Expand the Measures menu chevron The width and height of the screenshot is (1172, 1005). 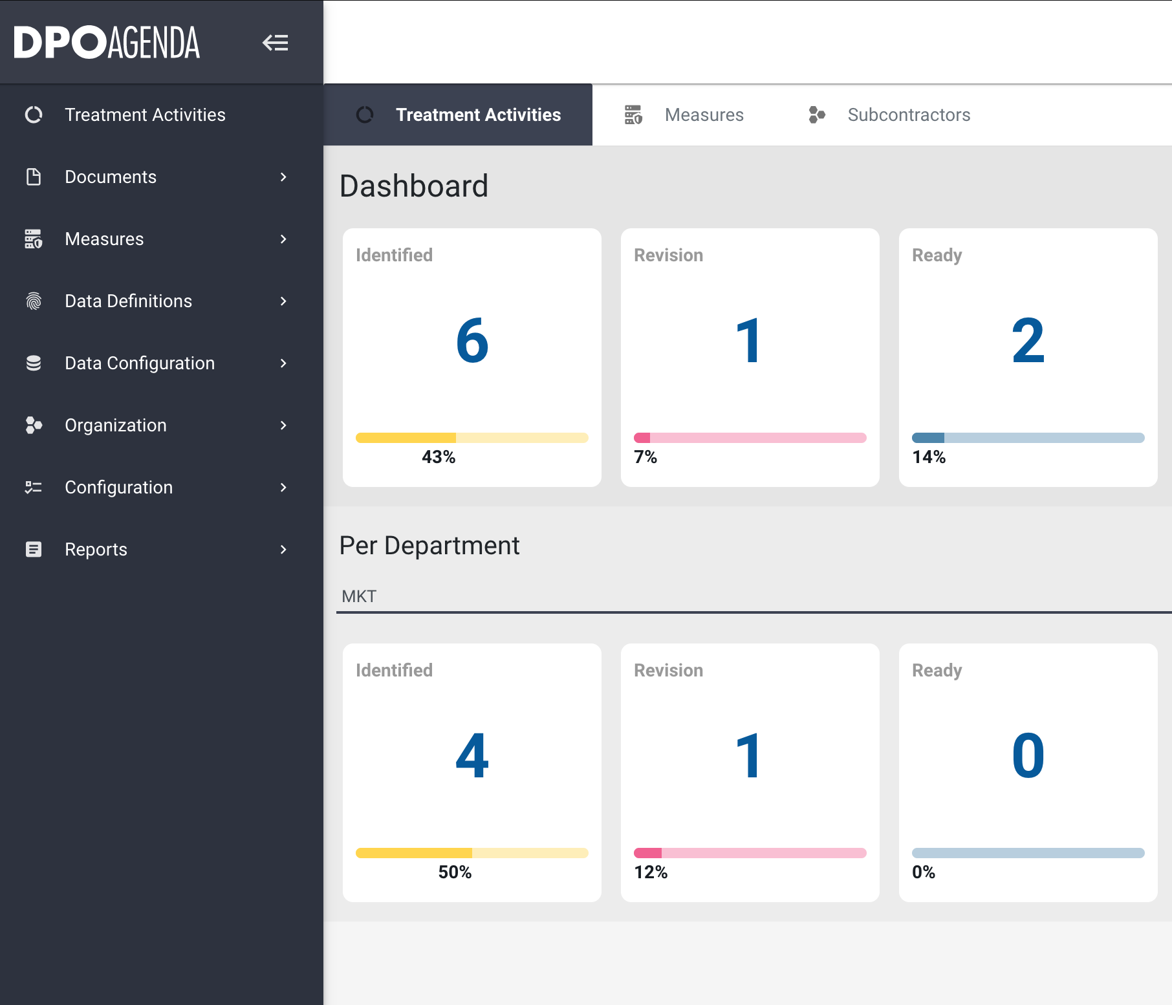(283, 239)
